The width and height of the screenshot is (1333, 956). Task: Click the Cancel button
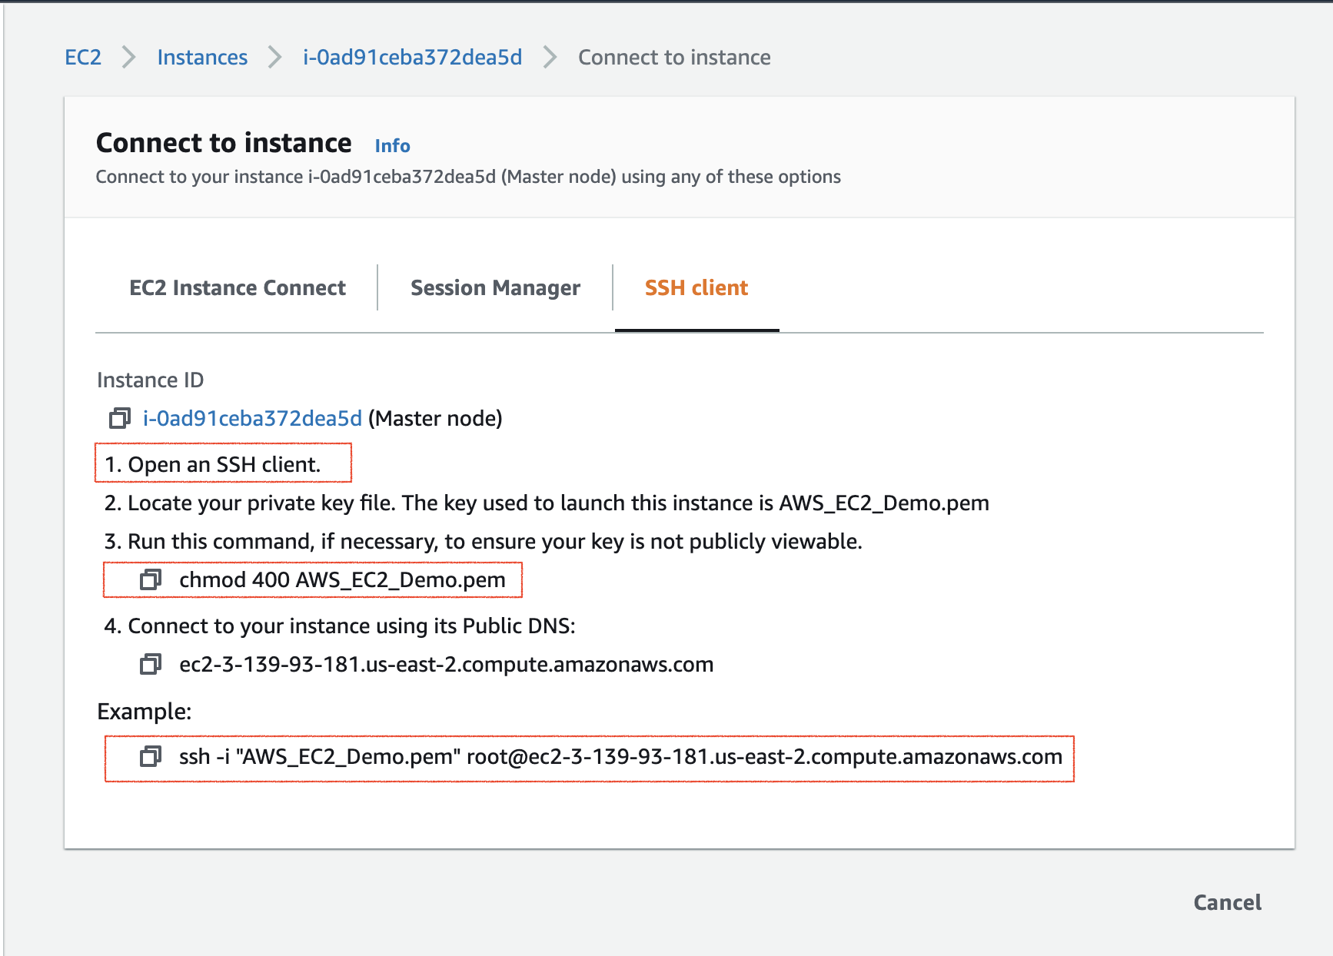[1227, 903]
